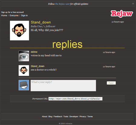Open the Privacy footer link
The width and height of the screenshot is (136, 125).
point(83,117)
